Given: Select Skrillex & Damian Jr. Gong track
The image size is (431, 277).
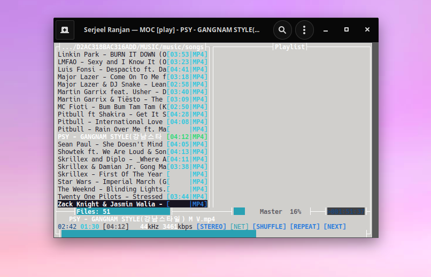Looking at the screenshot, I should [x=133, y=167].
